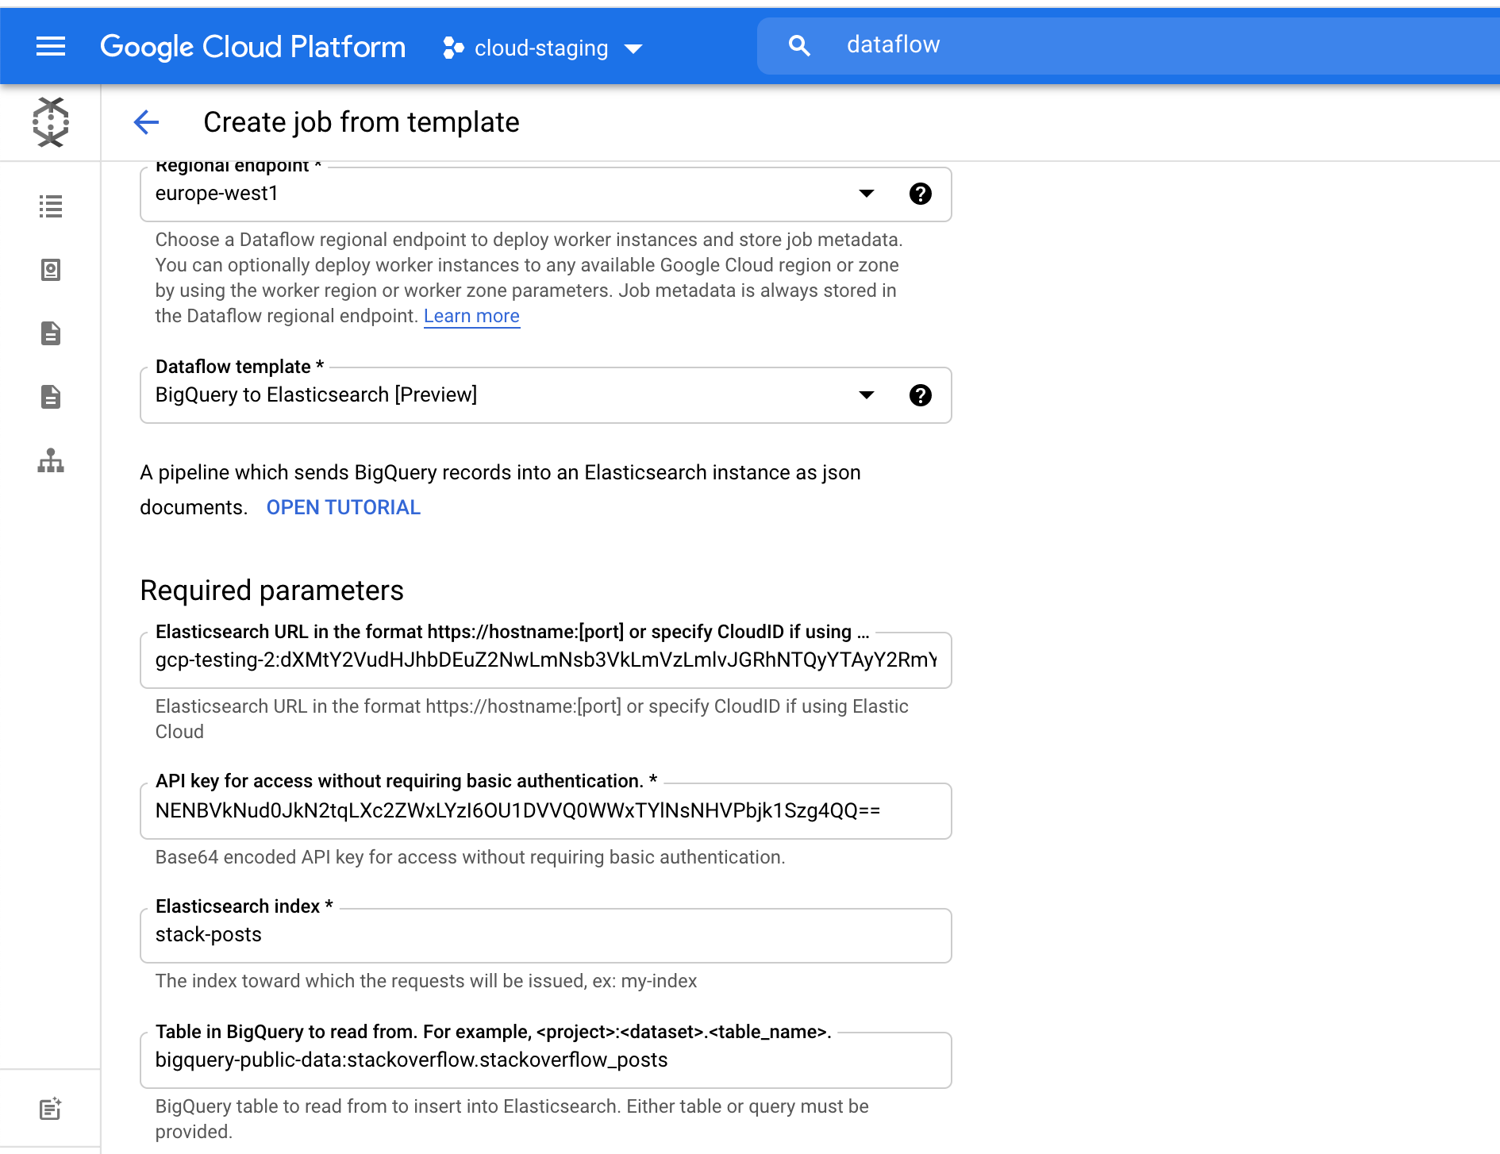1500x1154 pixels.
Task: Click the BigQuery table helper text
Action: (512, 1119)
